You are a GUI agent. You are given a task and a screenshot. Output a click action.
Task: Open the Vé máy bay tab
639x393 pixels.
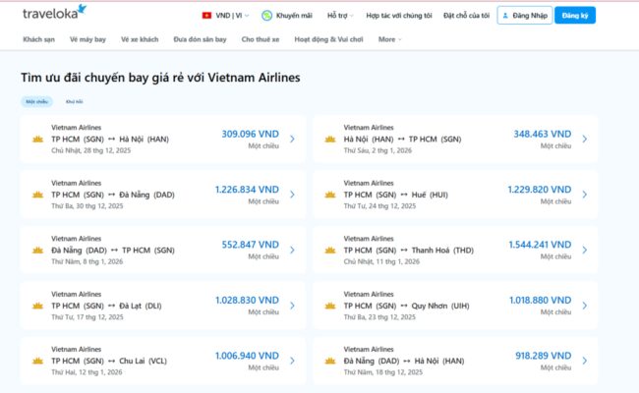(x=87, y=39)
